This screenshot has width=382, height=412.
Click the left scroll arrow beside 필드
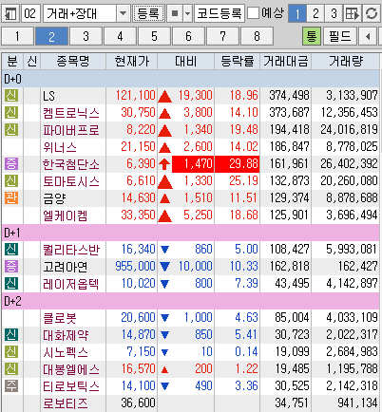[368, 36]
